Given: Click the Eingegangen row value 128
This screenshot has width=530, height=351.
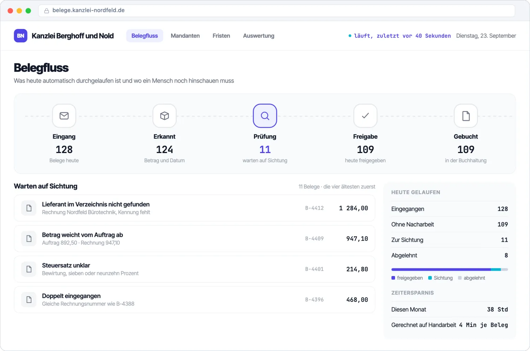Looking at the screenshot, I should (502, 209).
